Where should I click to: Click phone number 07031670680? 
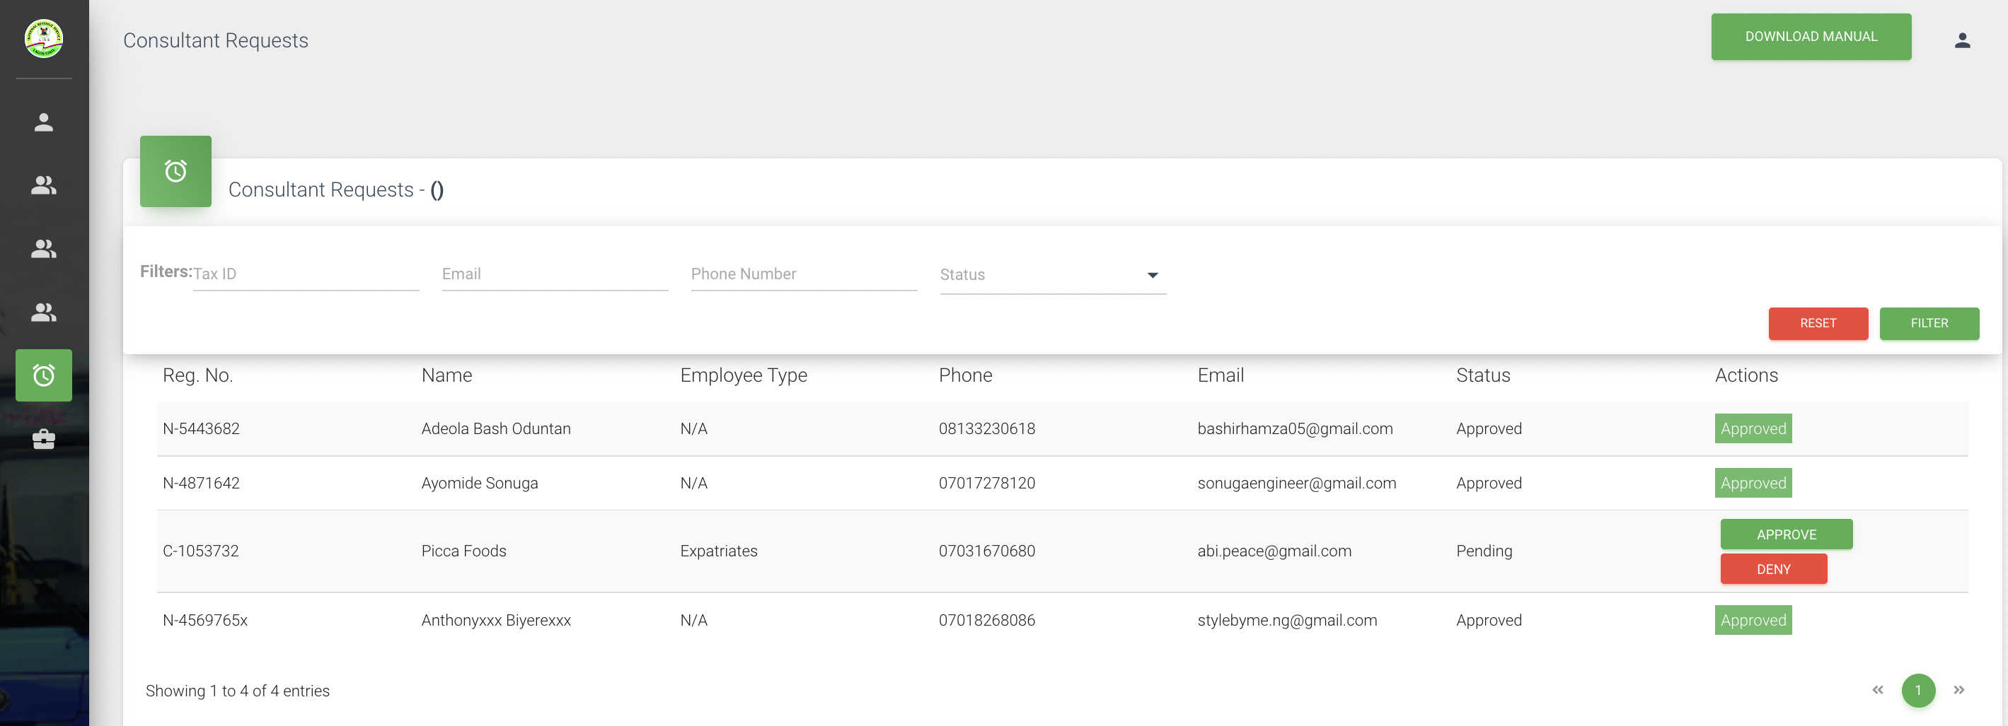click(987, 551)
